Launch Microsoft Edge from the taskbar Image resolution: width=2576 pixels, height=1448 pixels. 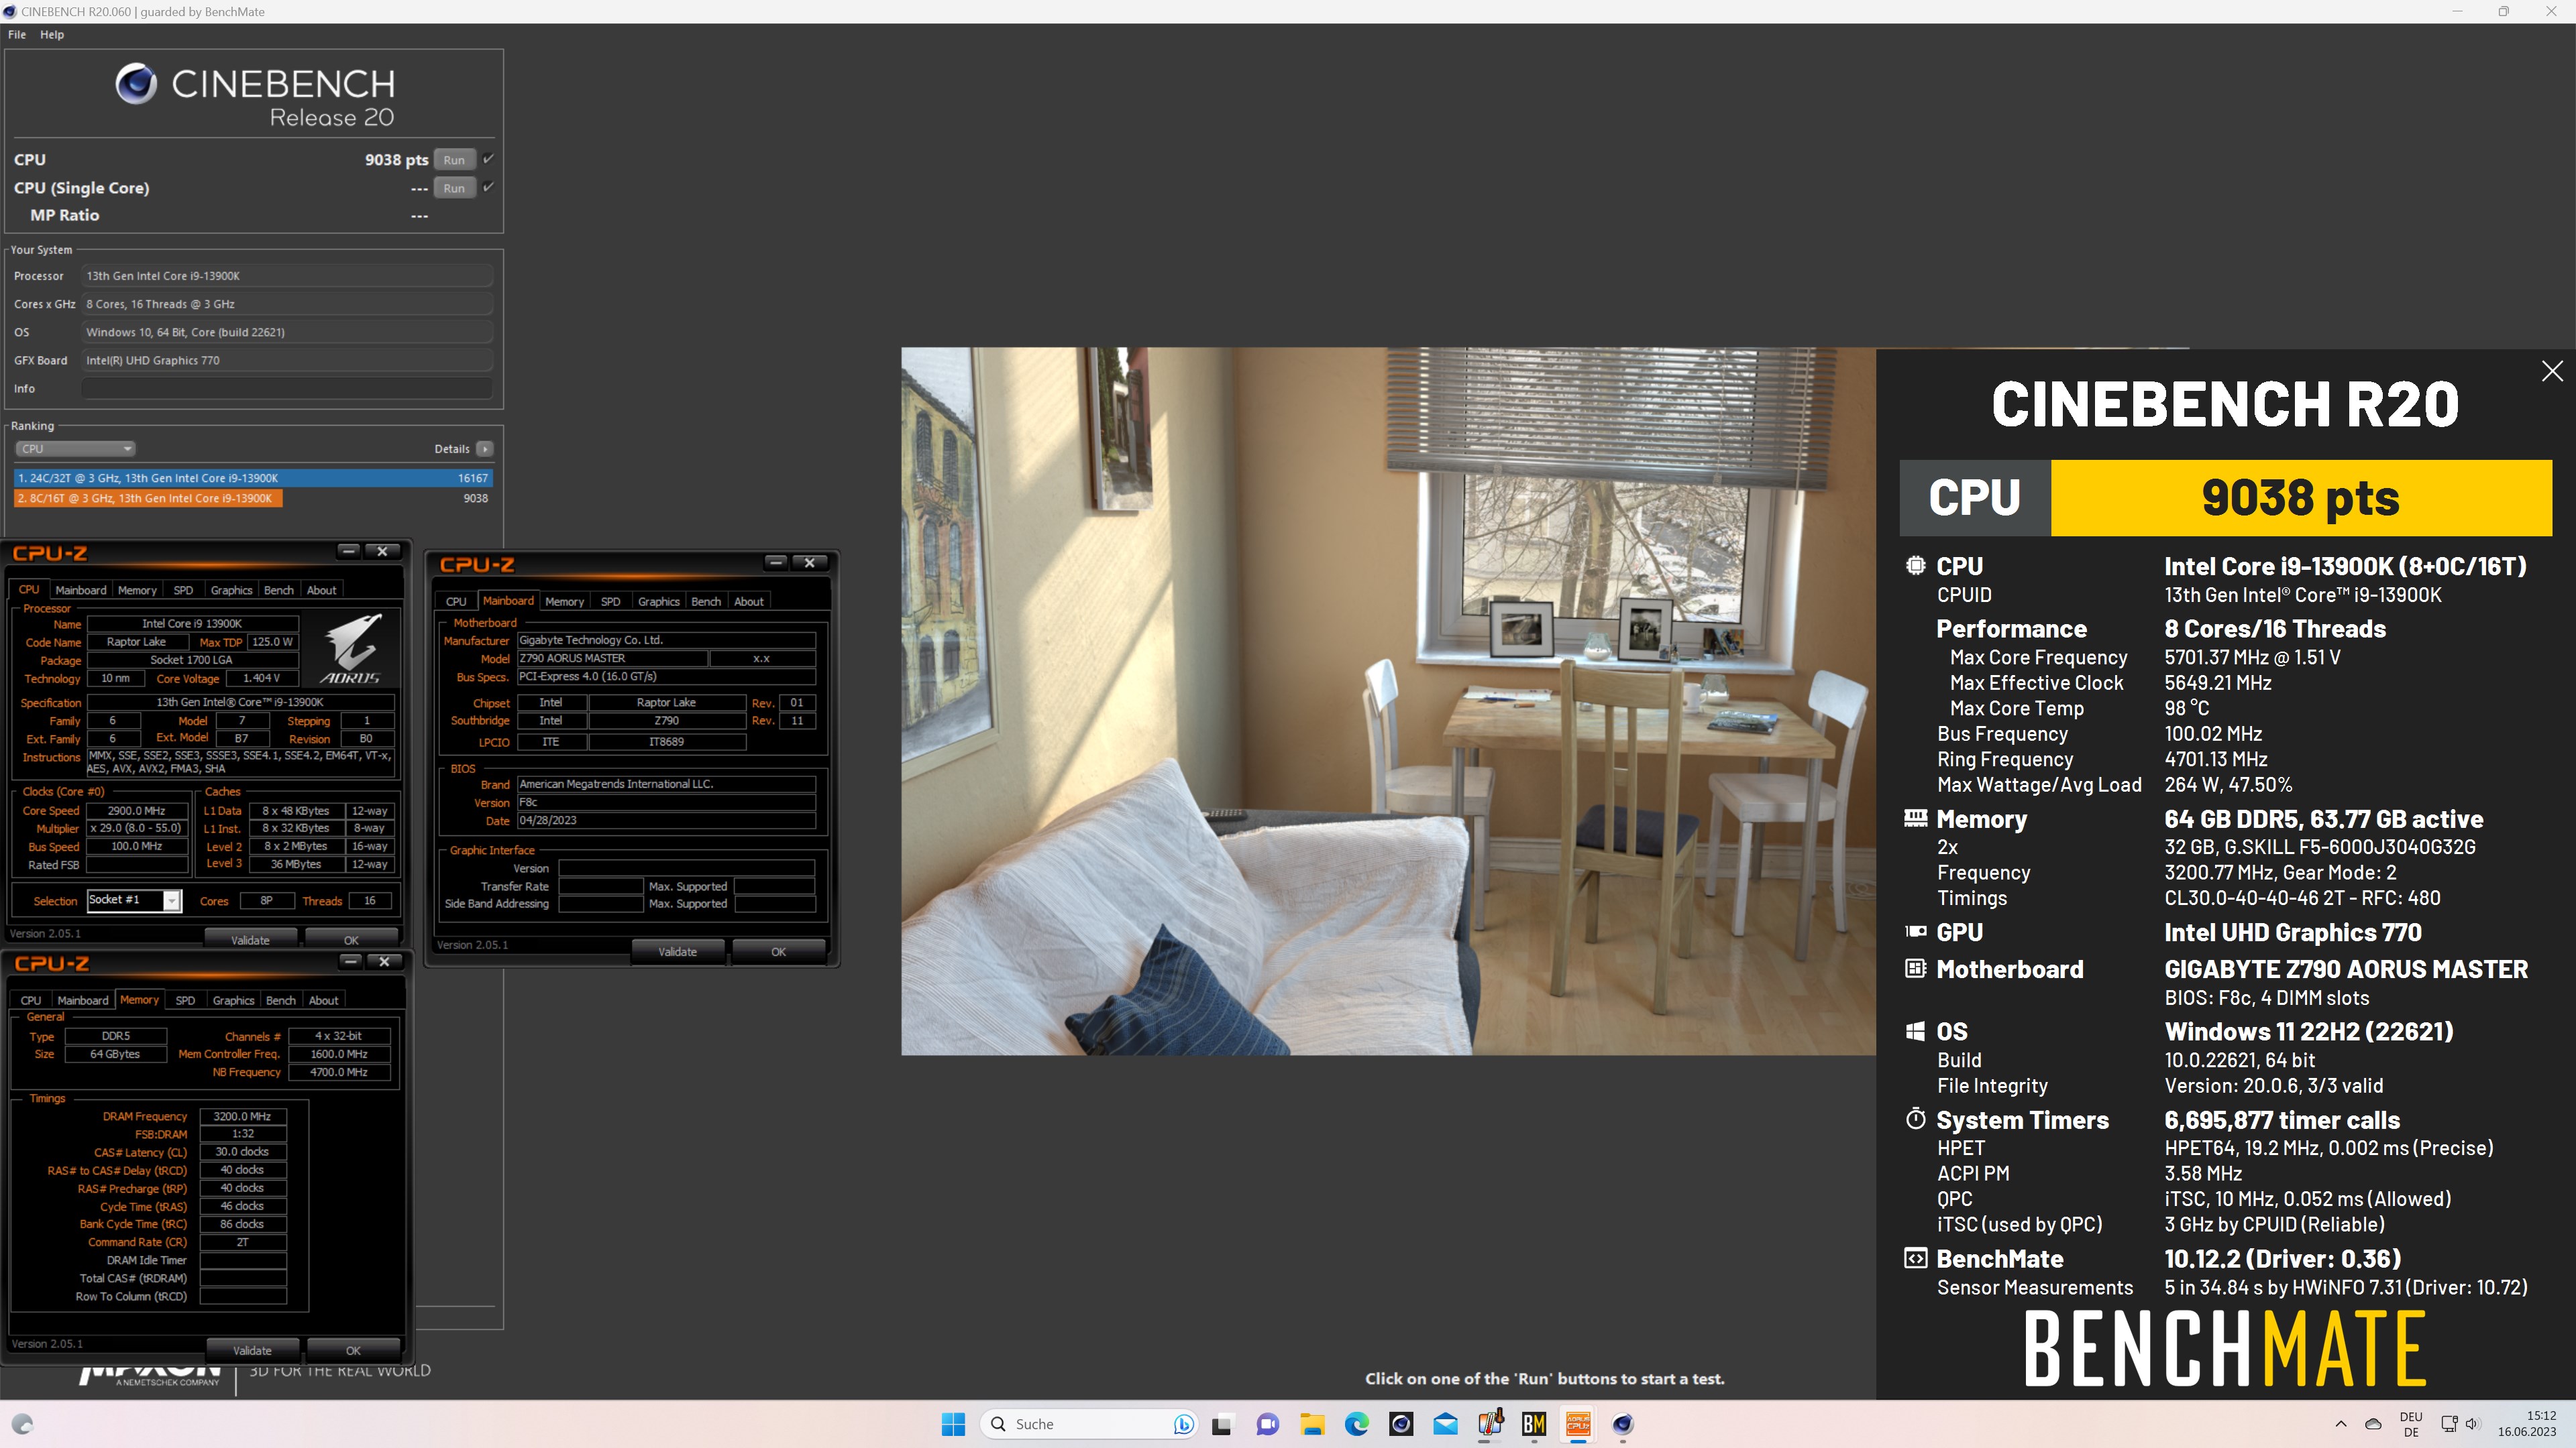pyautogui.click(x=1356, y=1424)
